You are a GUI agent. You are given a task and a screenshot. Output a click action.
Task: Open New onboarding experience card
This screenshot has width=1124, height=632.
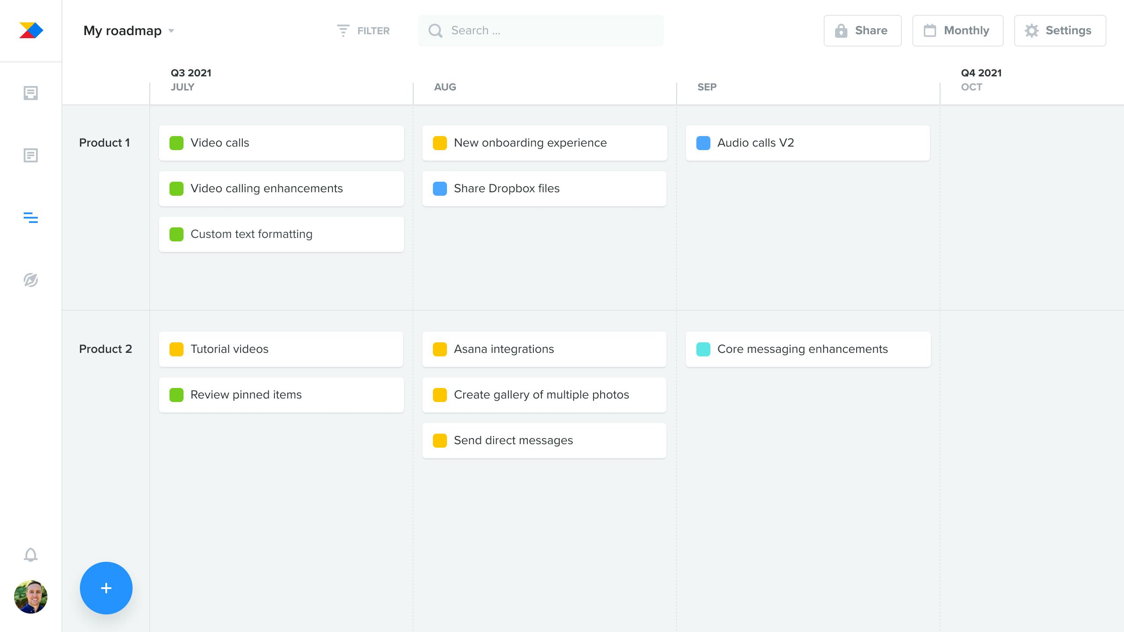(545, 143)
